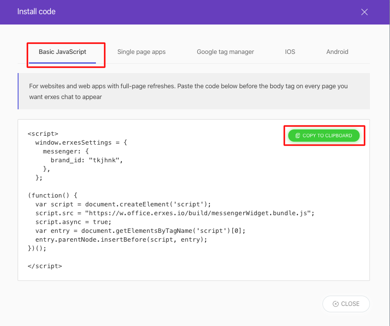Click the Install code dialog title
This screenshot has height=326, width=390.
[36, 11]
